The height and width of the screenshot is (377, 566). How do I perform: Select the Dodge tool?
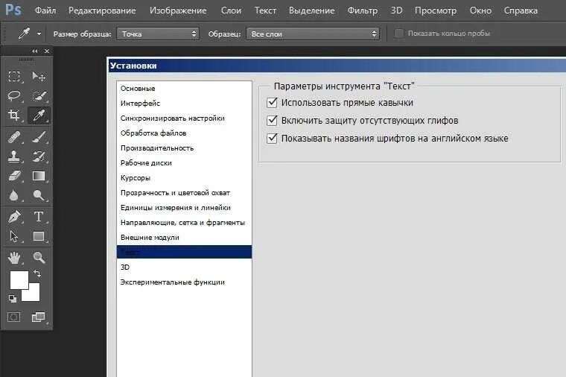(38, 195)
